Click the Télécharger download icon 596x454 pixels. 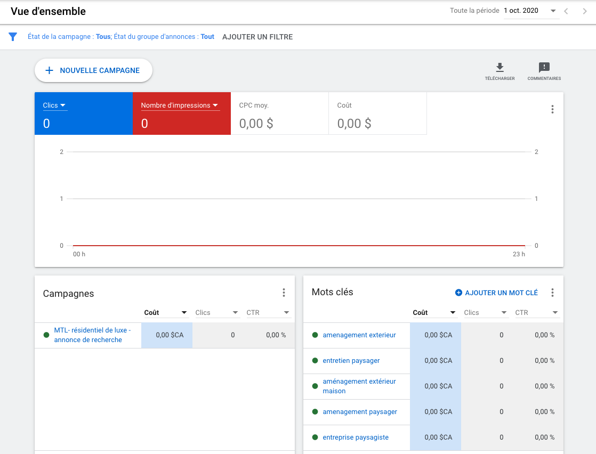coord(500,68)
